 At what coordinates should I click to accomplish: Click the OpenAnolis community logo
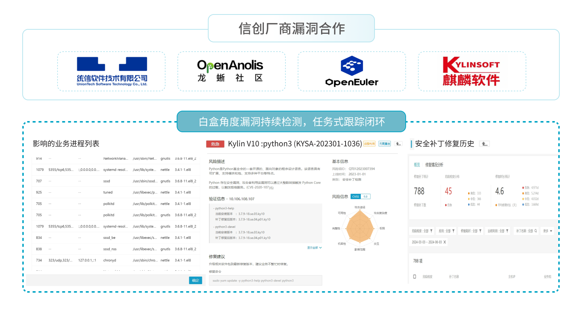click(230, 71)
